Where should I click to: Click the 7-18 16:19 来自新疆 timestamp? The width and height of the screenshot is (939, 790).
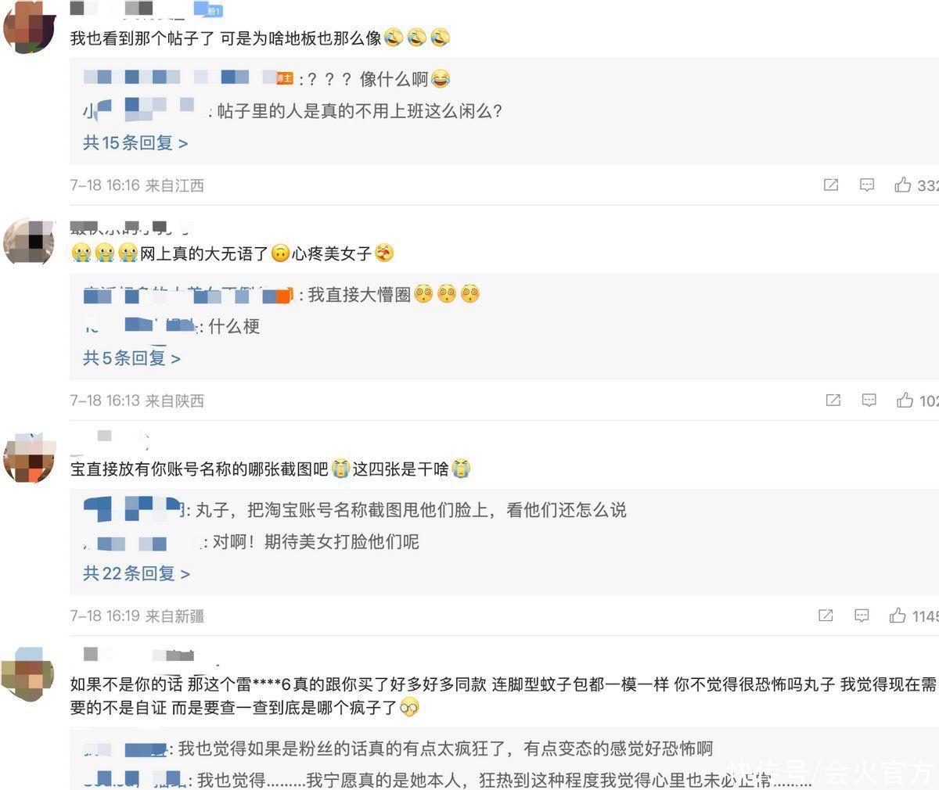[x=137, y=616]
